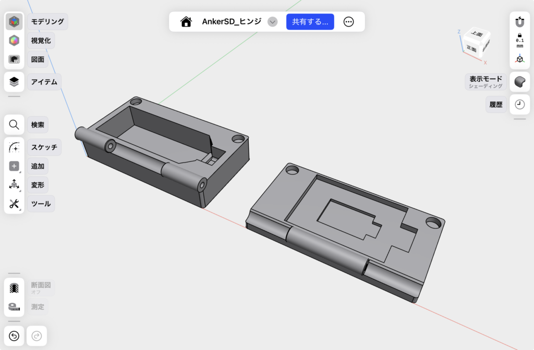Expand the AnkerSD_ヒンジ file name chevron

[x=272, y=22]
